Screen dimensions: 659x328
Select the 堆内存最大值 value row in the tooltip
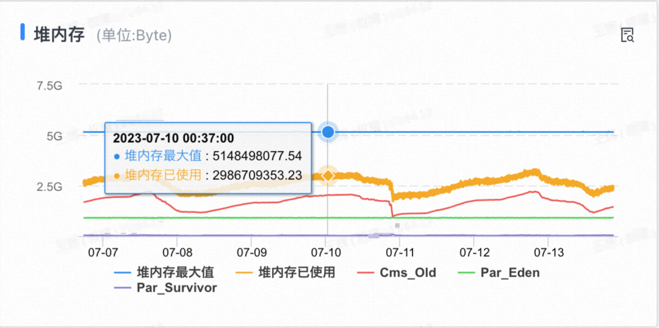click(x=207, y=156)
